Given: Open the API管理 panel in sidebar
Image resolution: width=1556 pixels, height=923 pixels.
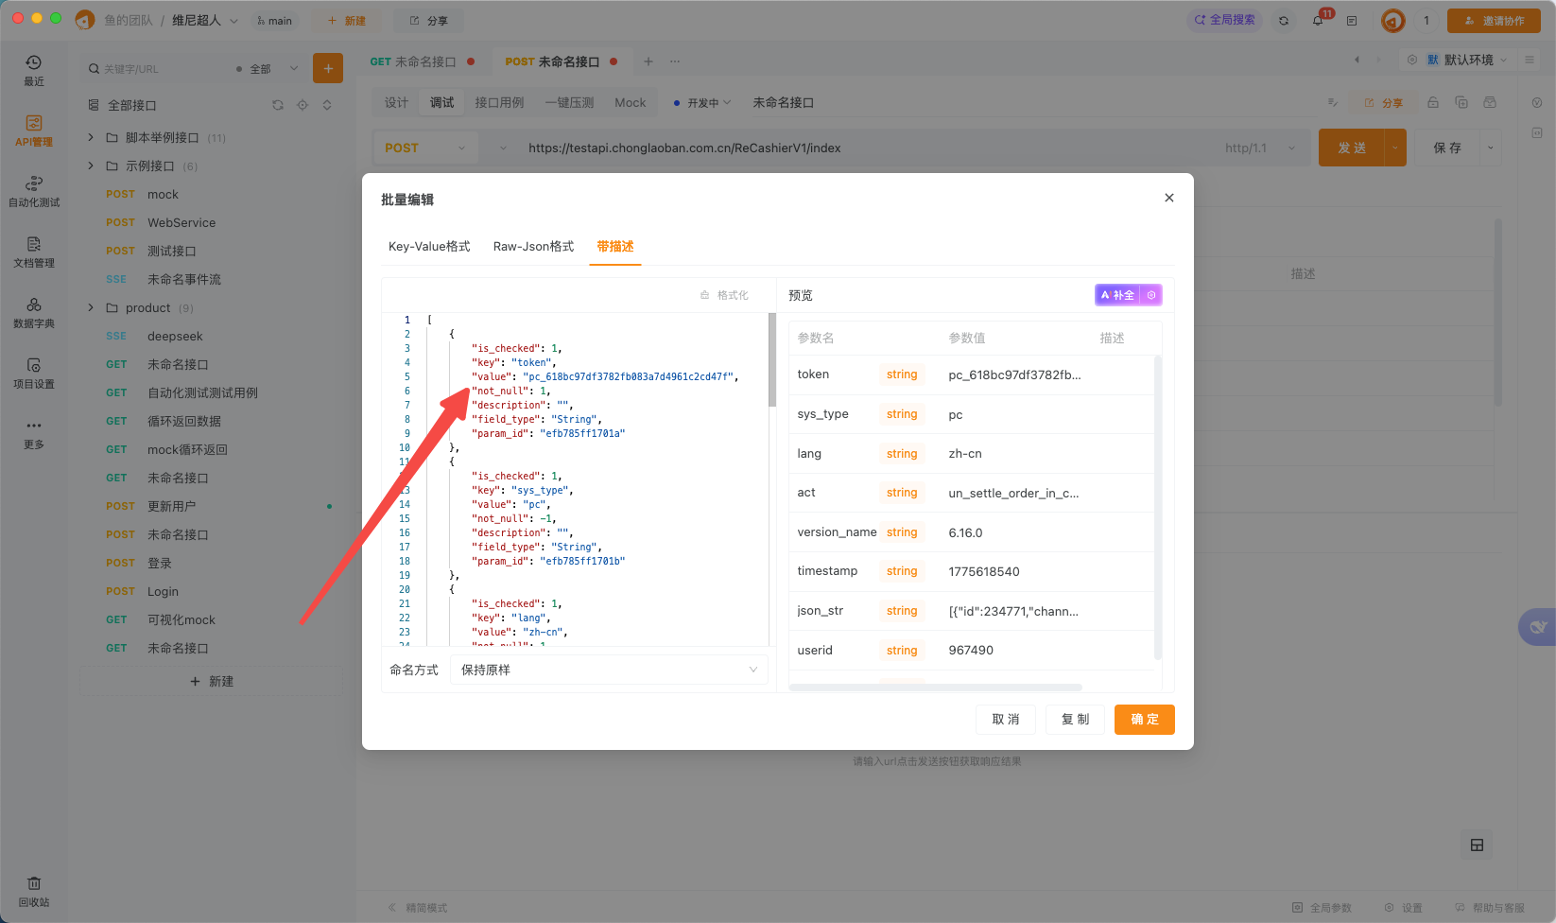Looking at the screenshot, I should point(34,131).
